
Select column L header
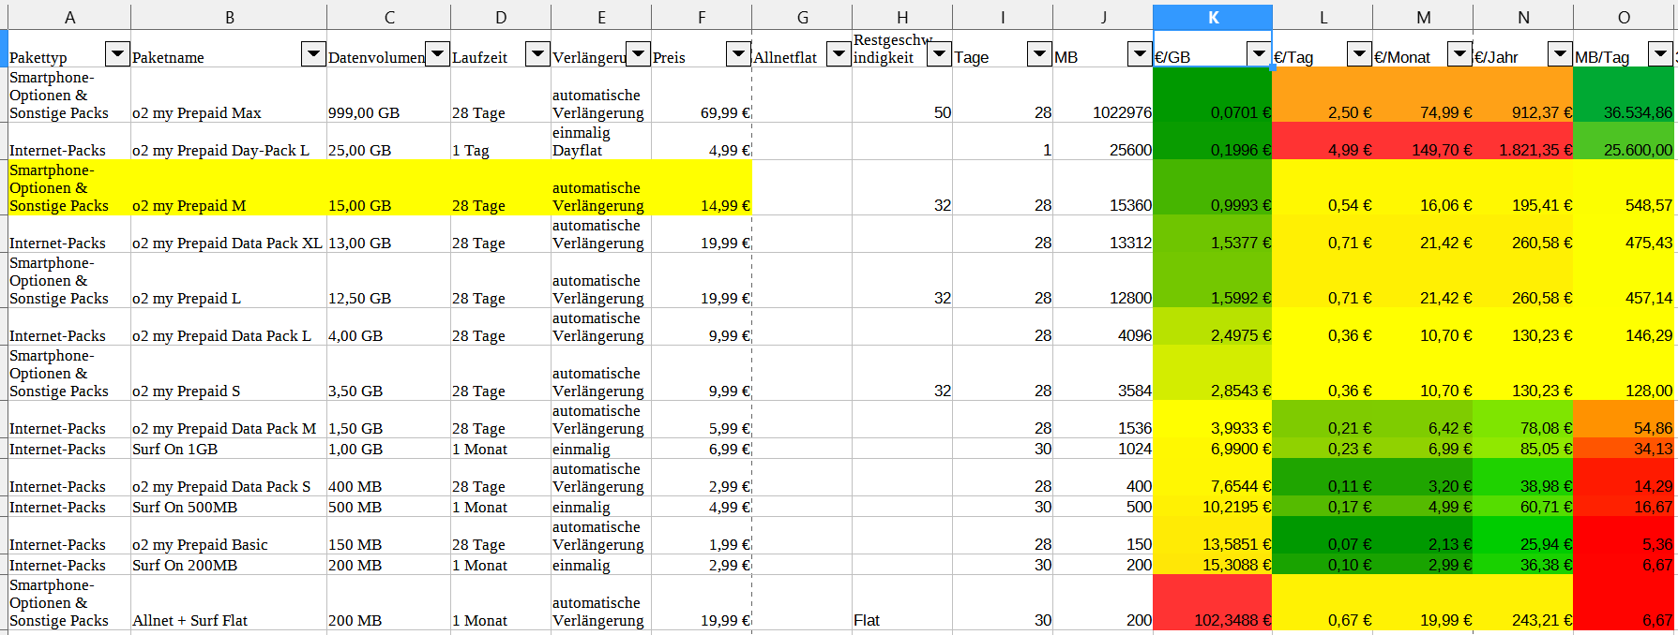[x=1323, y=17]
